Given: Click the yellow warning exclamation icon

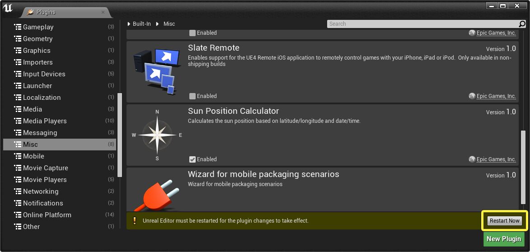Looking at the screenshot, I should [134, 221].
